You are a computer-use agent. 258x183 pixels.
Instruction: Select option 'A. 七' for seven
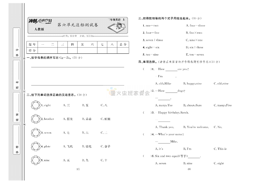pyautogui.click(x=66, y=132)
